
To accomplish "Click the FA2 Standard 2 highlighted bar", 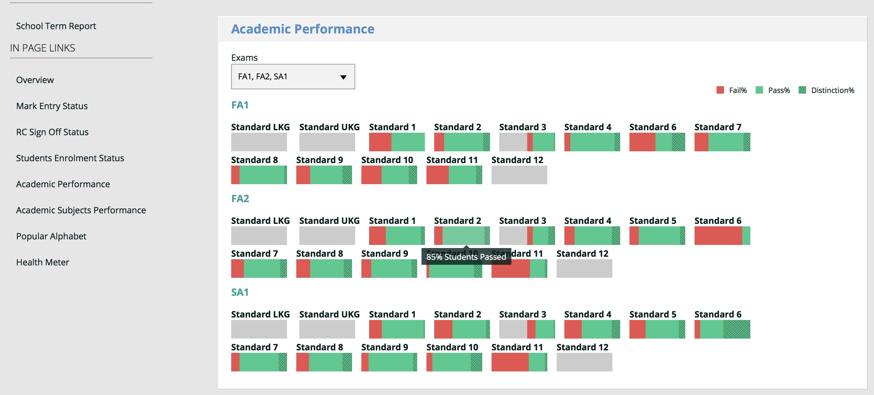I will [462, 236].
